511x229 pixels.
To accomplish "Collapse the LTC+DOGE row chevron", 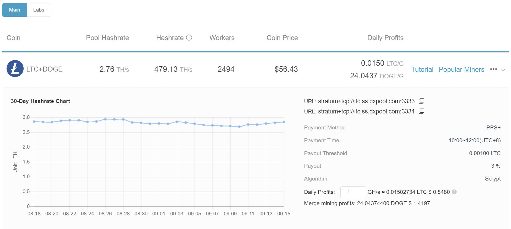I will 503,70.
